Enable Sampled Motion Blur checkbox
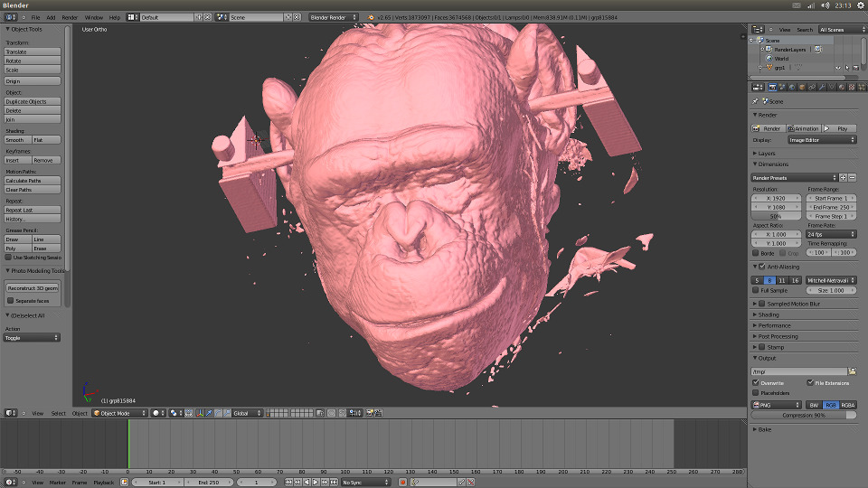868x488 pixels. click(x=762, y=304)
